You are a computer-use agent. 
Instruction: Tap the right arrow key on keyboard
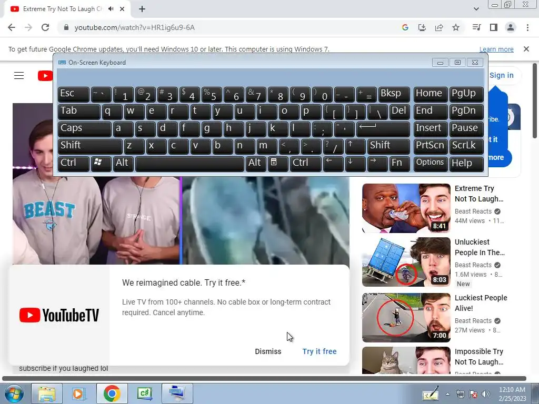377,164
